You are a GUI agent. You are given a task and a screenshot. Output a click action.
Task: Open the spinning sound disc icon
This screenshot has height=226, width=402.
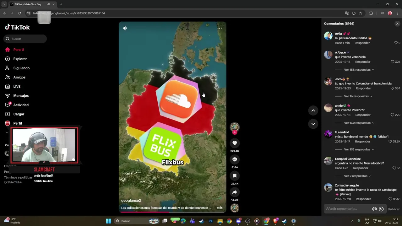click(235, 208)
